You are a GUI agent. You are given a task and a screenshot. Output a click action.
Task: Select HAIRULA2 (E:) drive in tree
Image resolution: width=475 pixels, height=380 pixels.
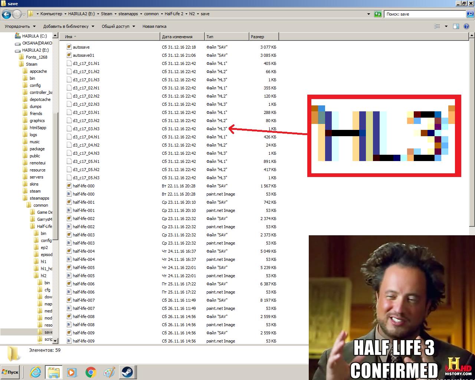pyautogui.click(x=35, y=50)
